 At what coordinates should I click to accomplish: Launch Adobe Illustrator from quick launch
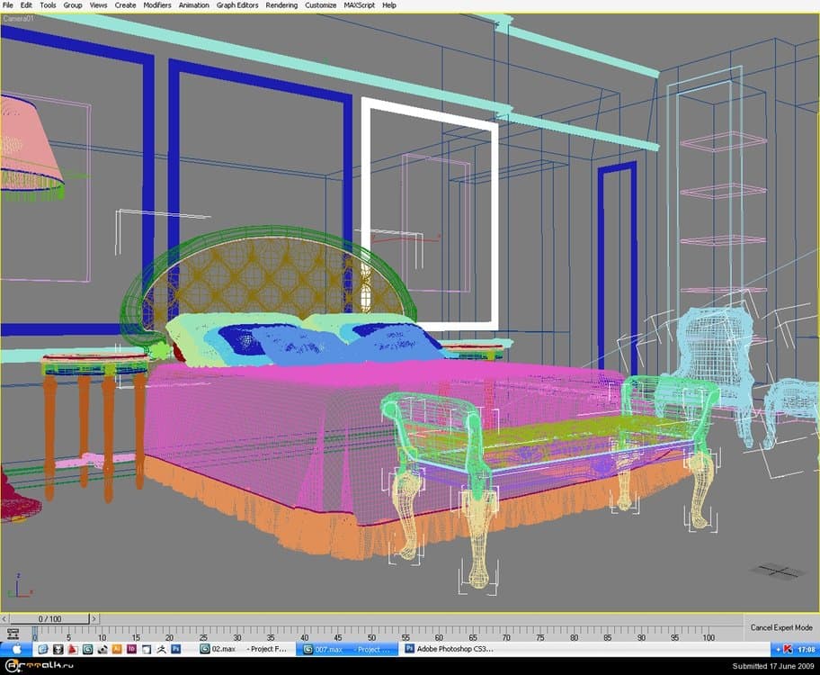(x=117, y=648)
